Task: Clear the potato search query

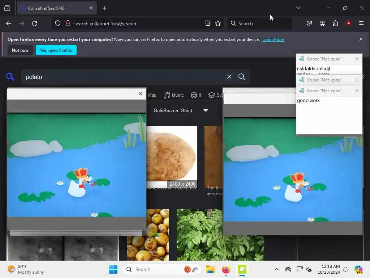Action: (x=229, y=77)
